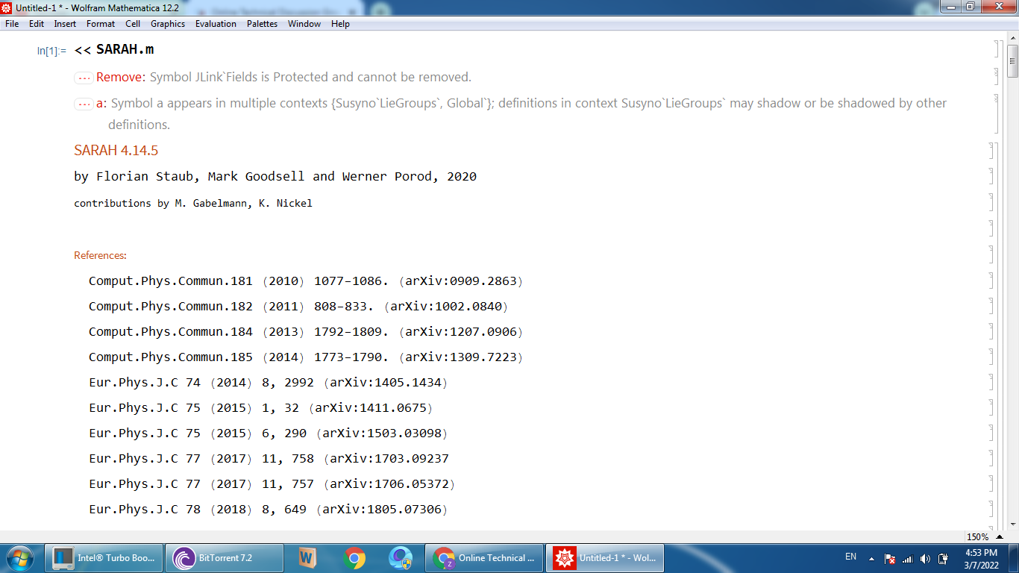This screenshot has width=1019, height=573.
Task: Open the Graphics menu
Action: [x=168, y=24]
